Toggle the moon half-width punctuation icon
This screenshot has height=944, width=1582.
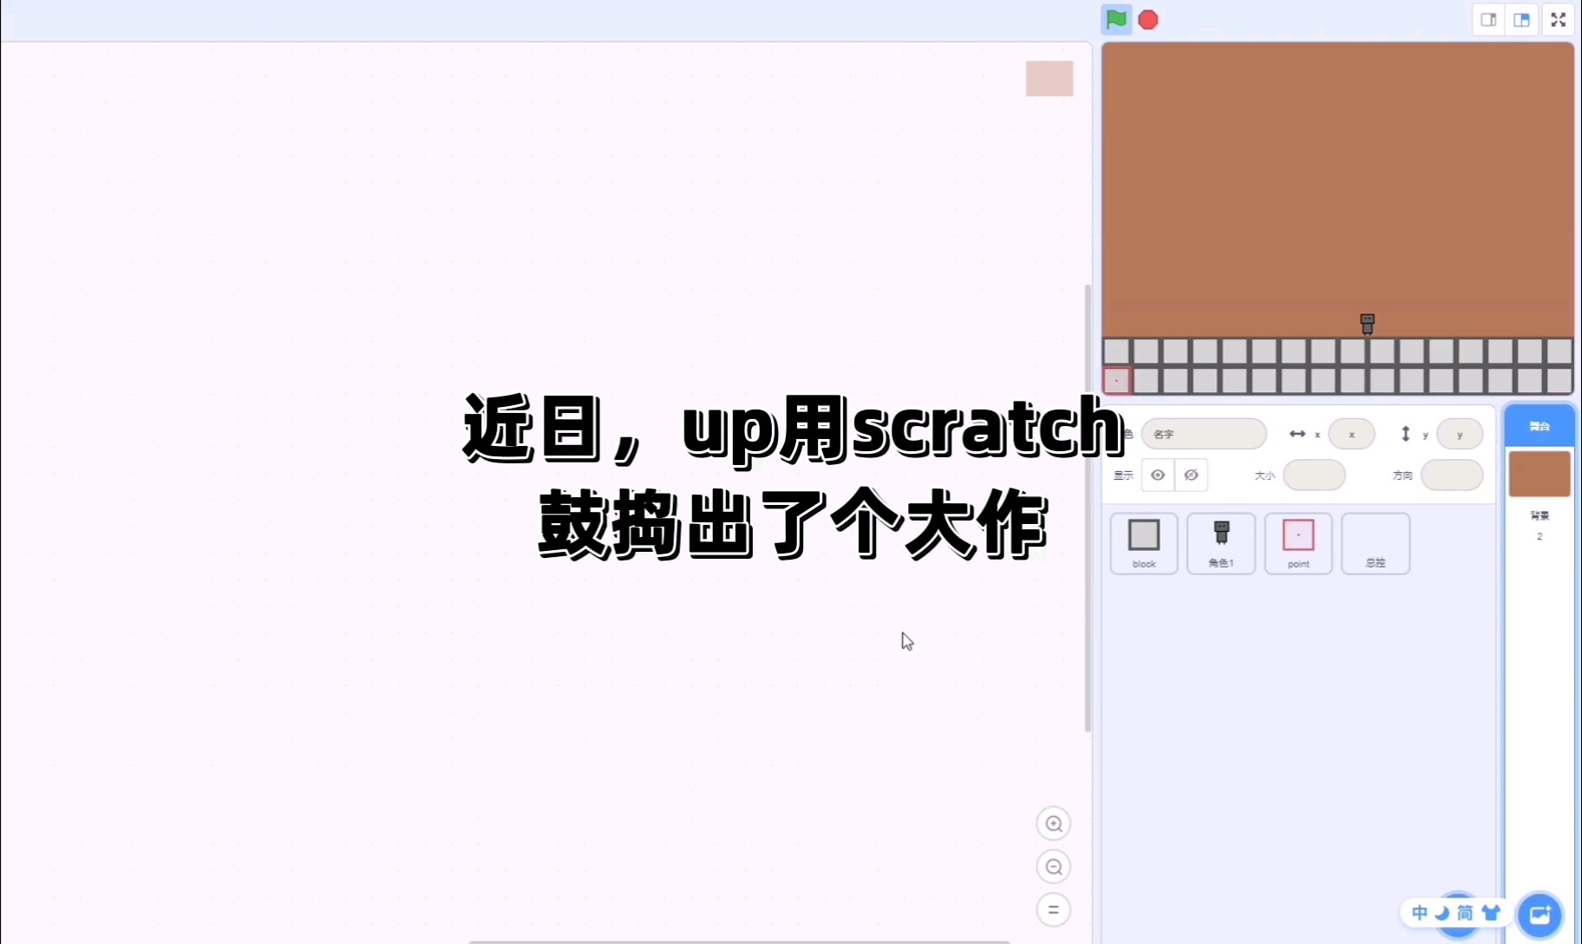tap(1442, 913)
